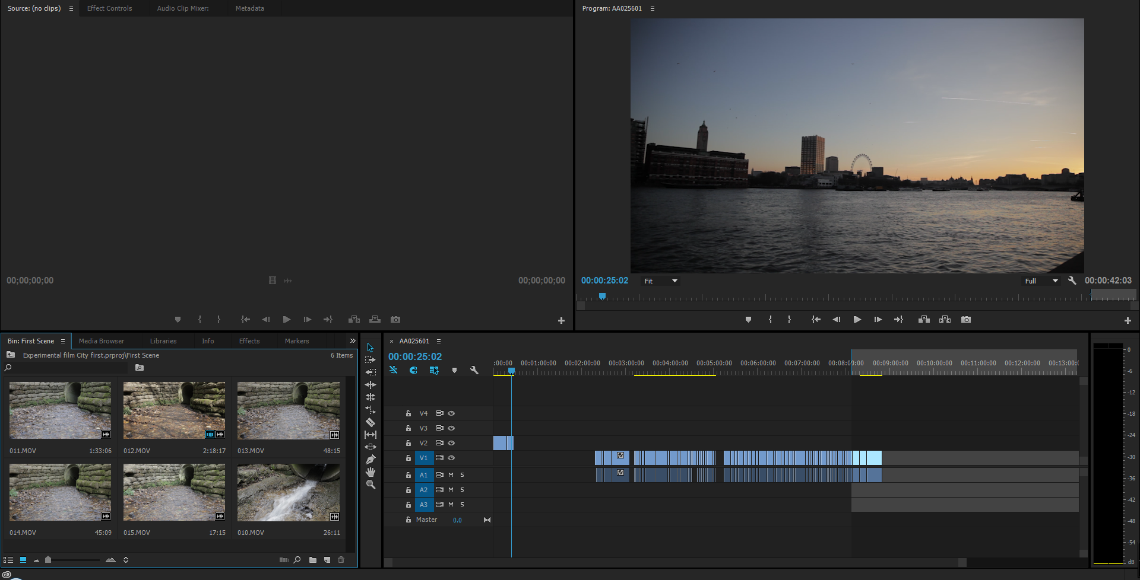Viewport: 1140px width, 580px height.
Task: Select the Selection tool arrow
Action: 370,348
